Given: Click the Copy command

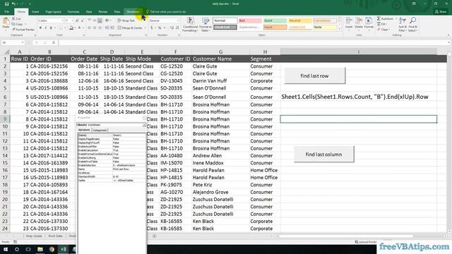Looking at the screenshot, I should [x=17, y=24].
